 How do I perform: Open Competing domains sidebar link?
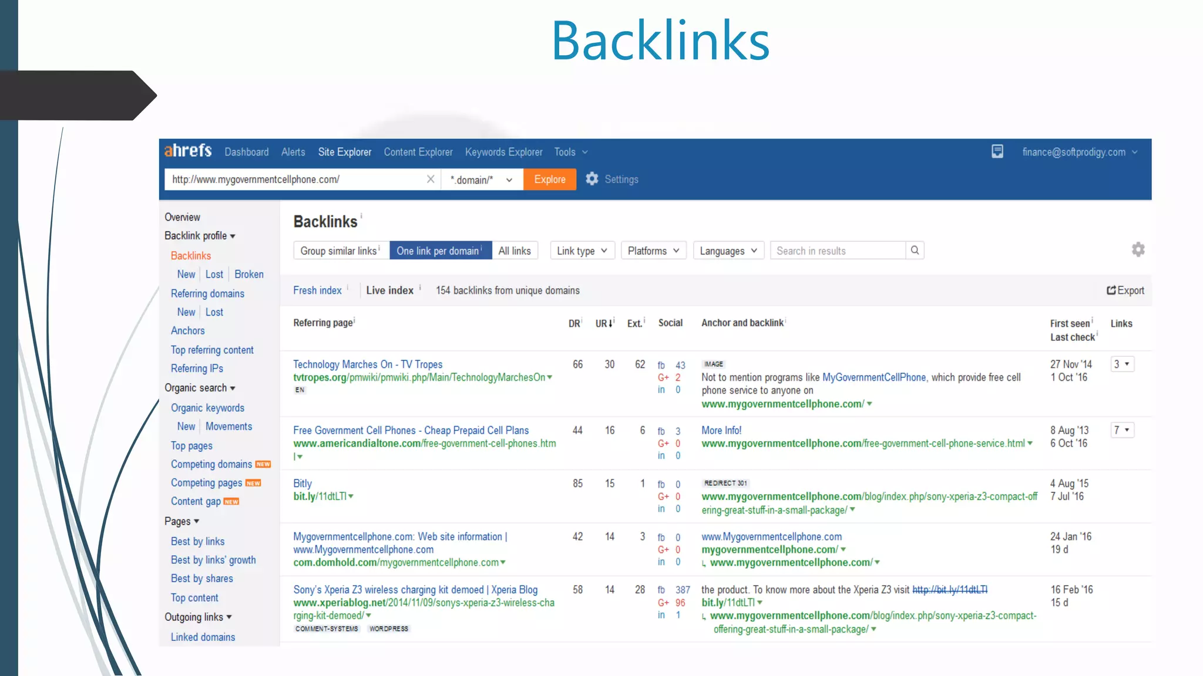click(211, 464)
